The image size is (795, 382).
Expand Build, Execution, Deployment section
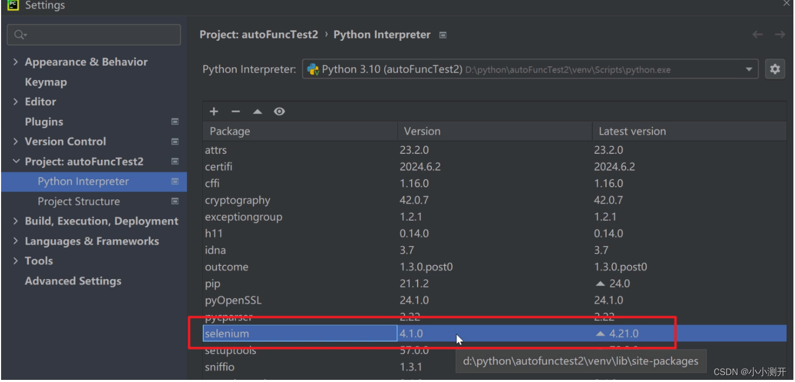click(x=15, y=221)
